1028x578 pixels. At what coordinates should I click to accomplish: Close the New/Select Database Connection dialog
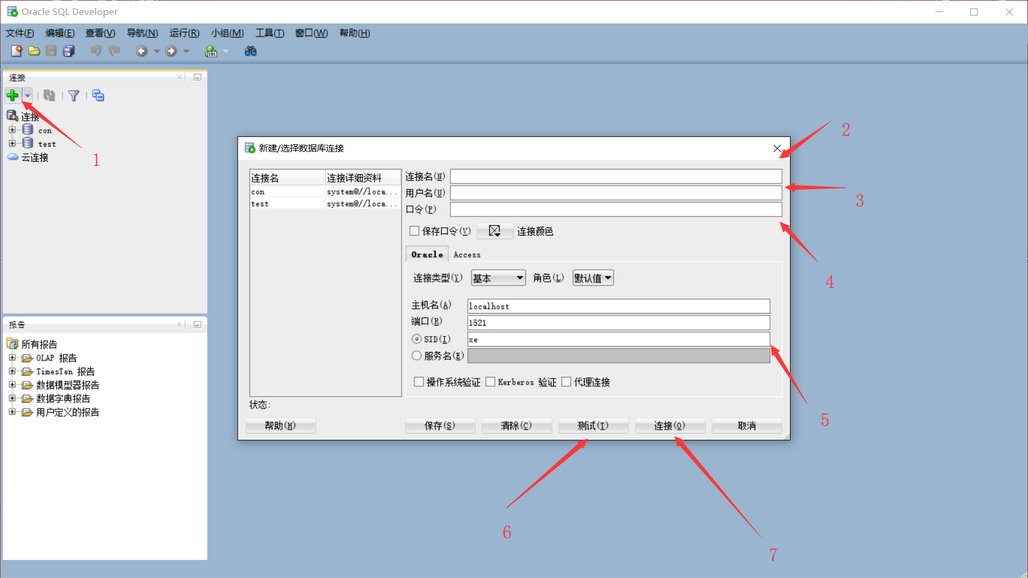coord(777,148)
